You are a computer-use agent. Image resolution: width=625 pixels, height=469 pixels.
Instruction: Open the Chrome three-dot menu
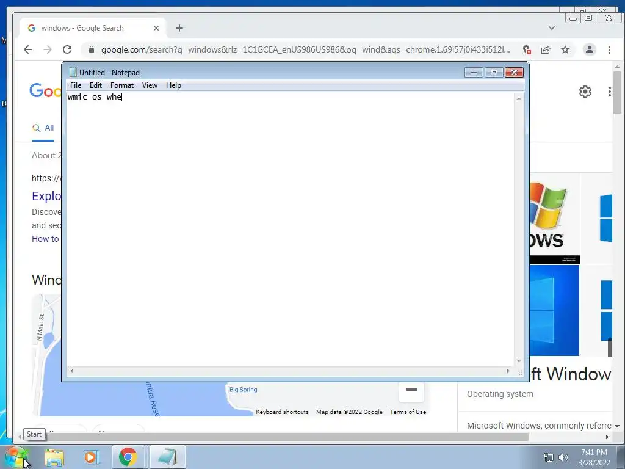coord(609,49)
